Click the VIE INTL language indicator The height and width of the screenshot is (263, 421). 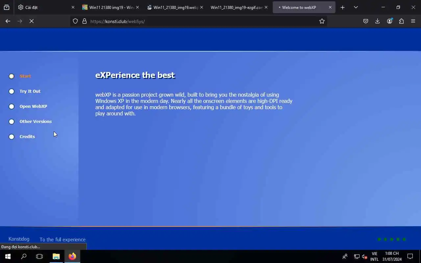374,256
